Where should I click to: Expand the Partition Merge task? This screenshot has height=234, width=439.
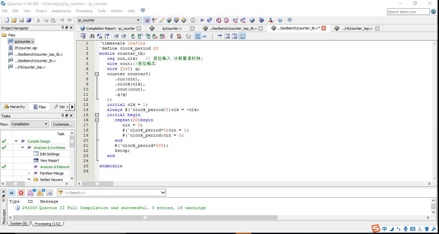tap(29, 173)
